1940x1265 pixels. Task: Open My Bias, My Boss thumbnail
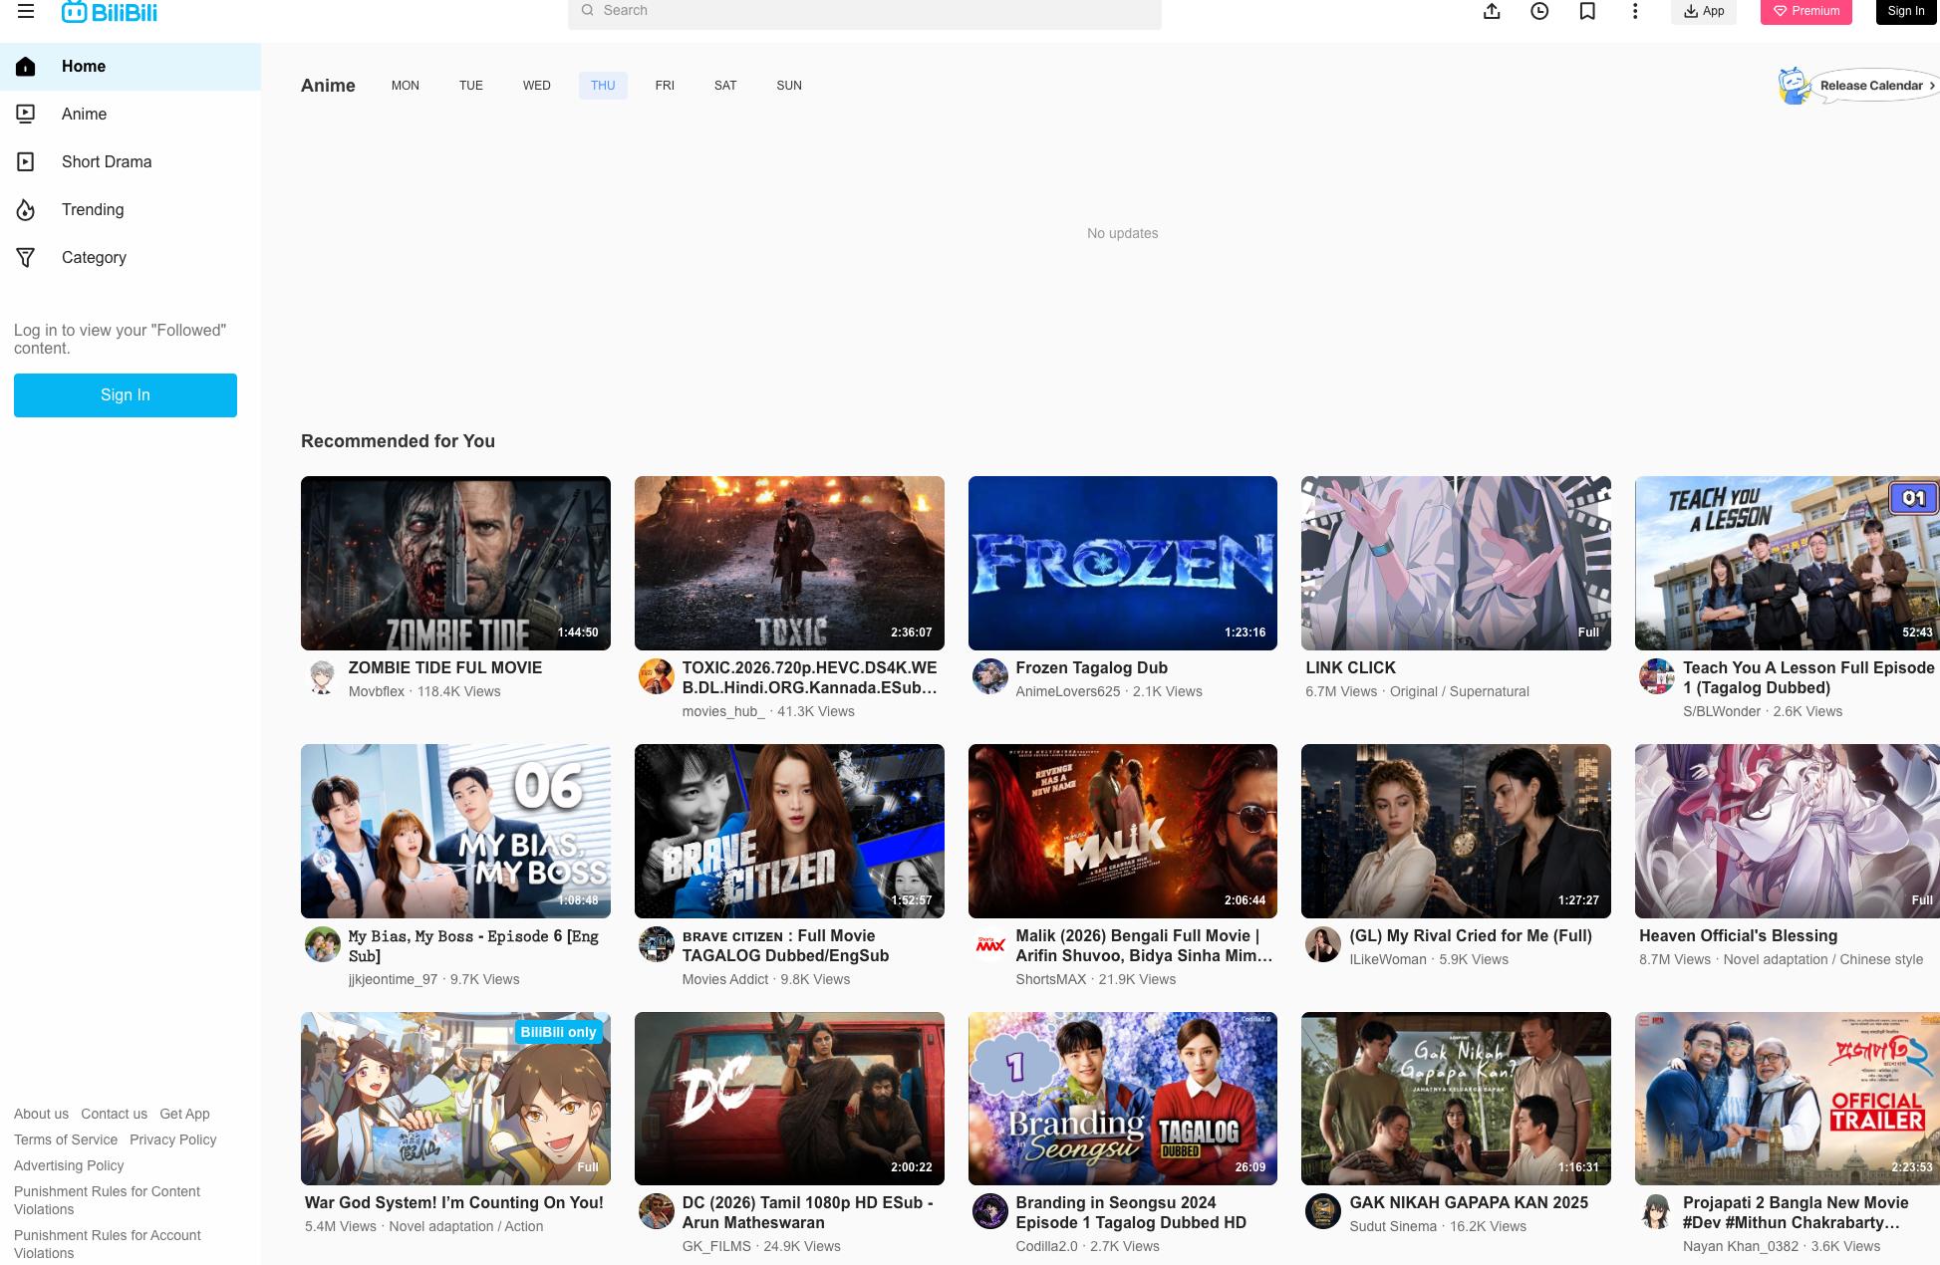coord(455,832)
